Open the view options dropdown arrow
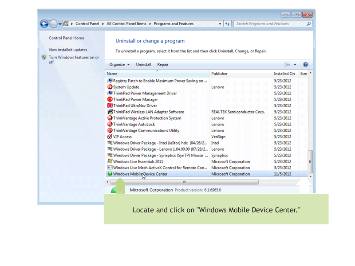The height and width of the screenshot is (266, 355). click(295, 64)
